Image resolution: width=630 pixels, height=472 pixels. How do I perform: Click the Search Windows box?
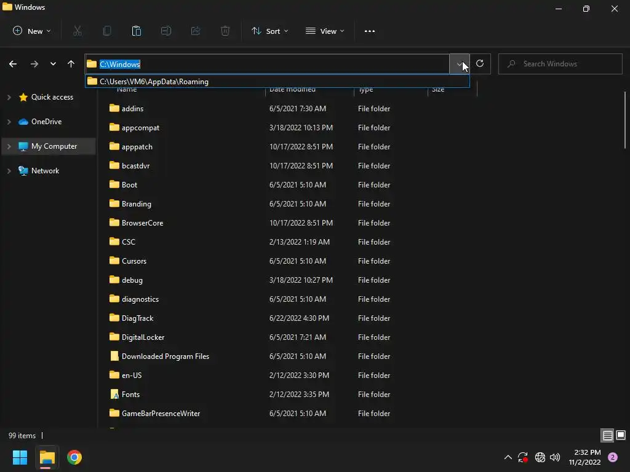(560, 64)
